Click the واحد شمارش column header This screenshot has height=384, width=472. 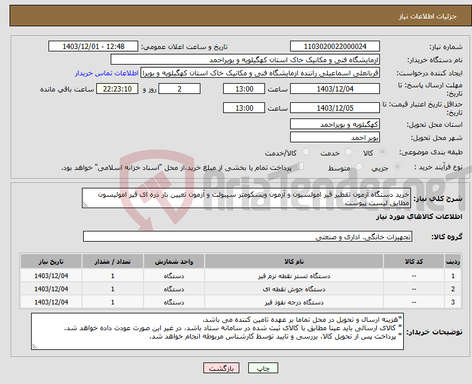point(174,261)
